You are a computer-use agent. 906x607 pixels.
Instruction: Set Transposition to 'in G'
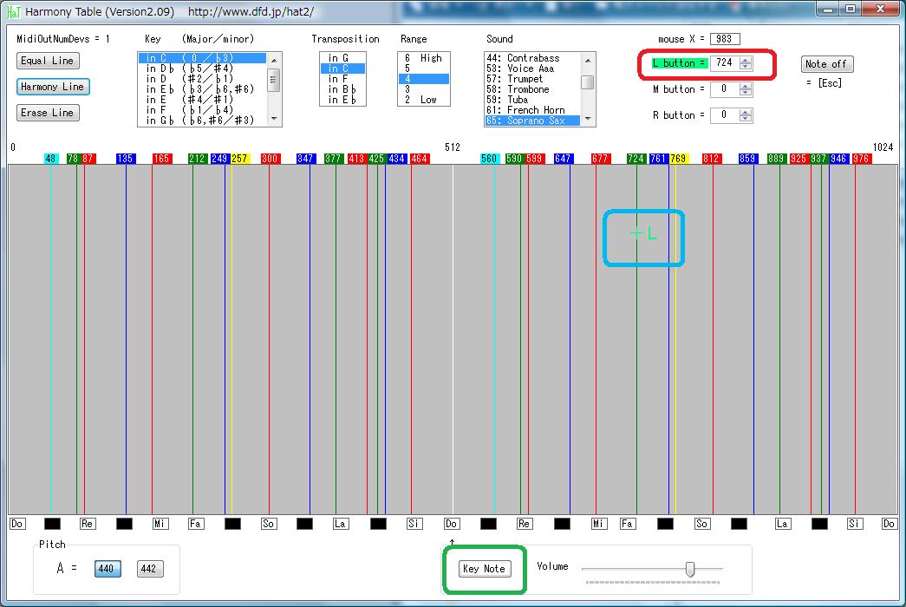point(342,58)
